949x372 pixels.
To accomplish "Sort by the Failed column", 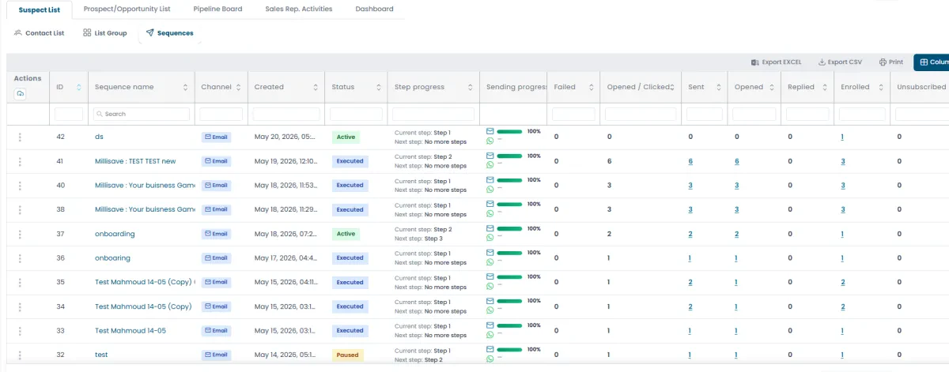I will pyautogui.click(x=590, y=87).
